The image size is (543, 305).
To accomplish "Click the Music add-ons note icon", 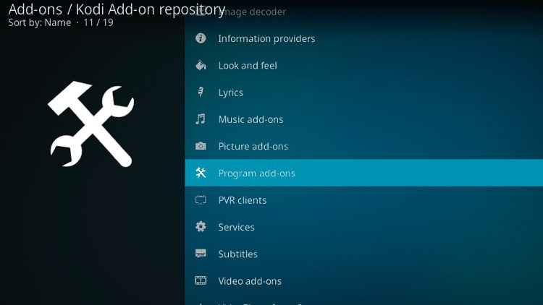I will (201, 119).
